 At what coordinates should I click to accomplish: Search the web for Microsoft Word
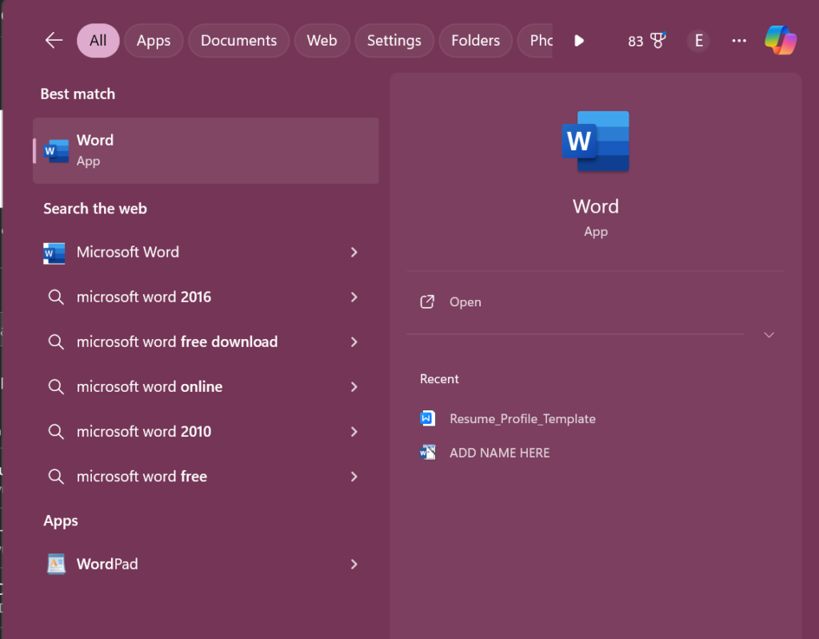tap(205, 253)
